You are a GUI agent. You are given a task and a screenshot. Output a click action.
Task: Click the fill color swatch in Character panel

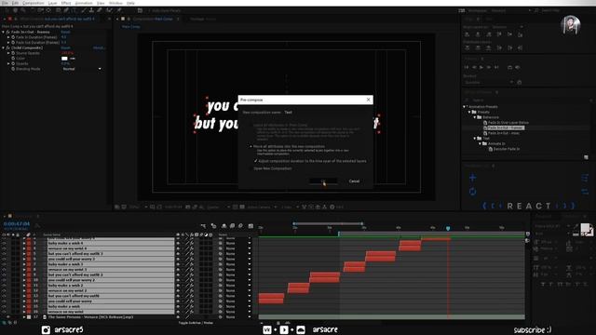(585, 228)
